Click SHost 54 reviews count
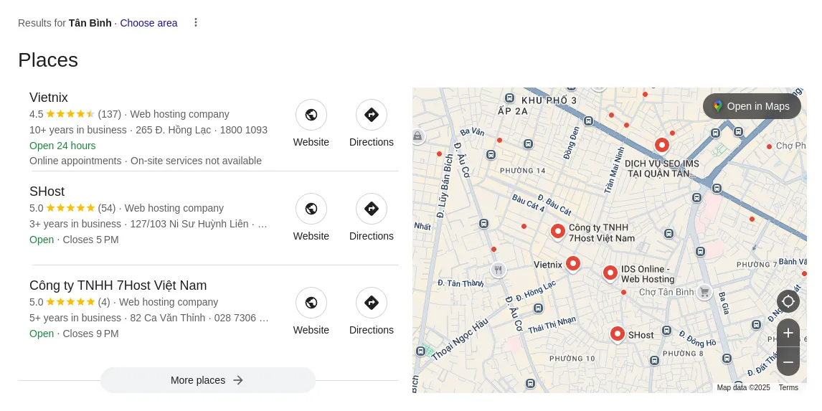 point(106,208)
